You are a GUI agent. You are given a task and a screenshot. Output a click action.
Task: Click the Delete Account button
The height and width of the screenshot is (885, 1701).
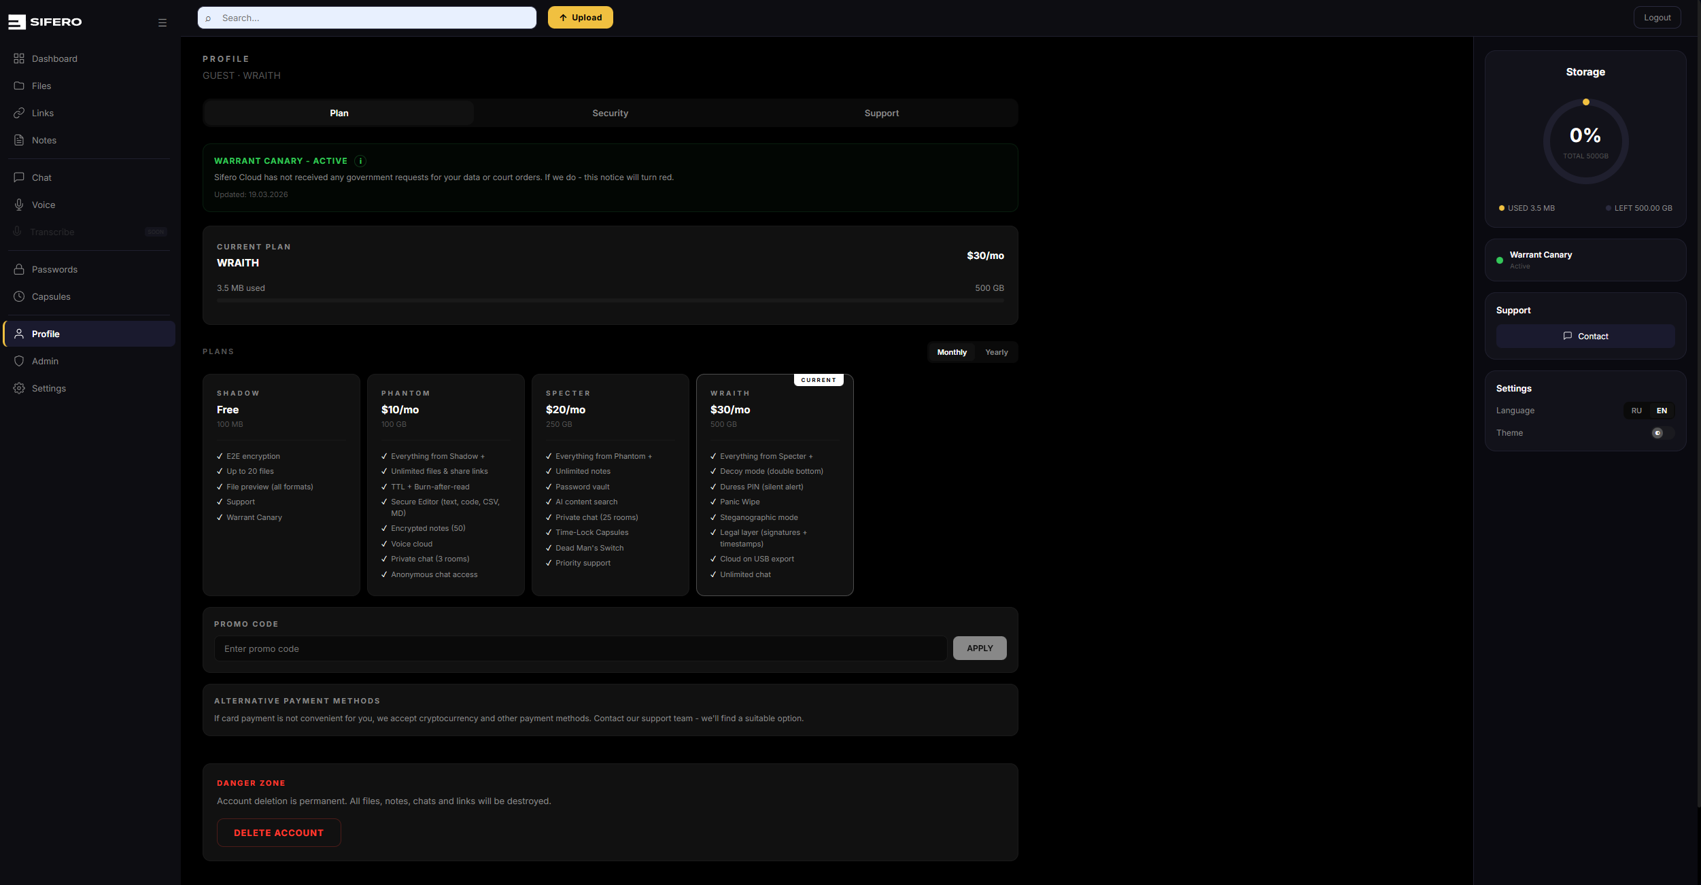[279, 833]
